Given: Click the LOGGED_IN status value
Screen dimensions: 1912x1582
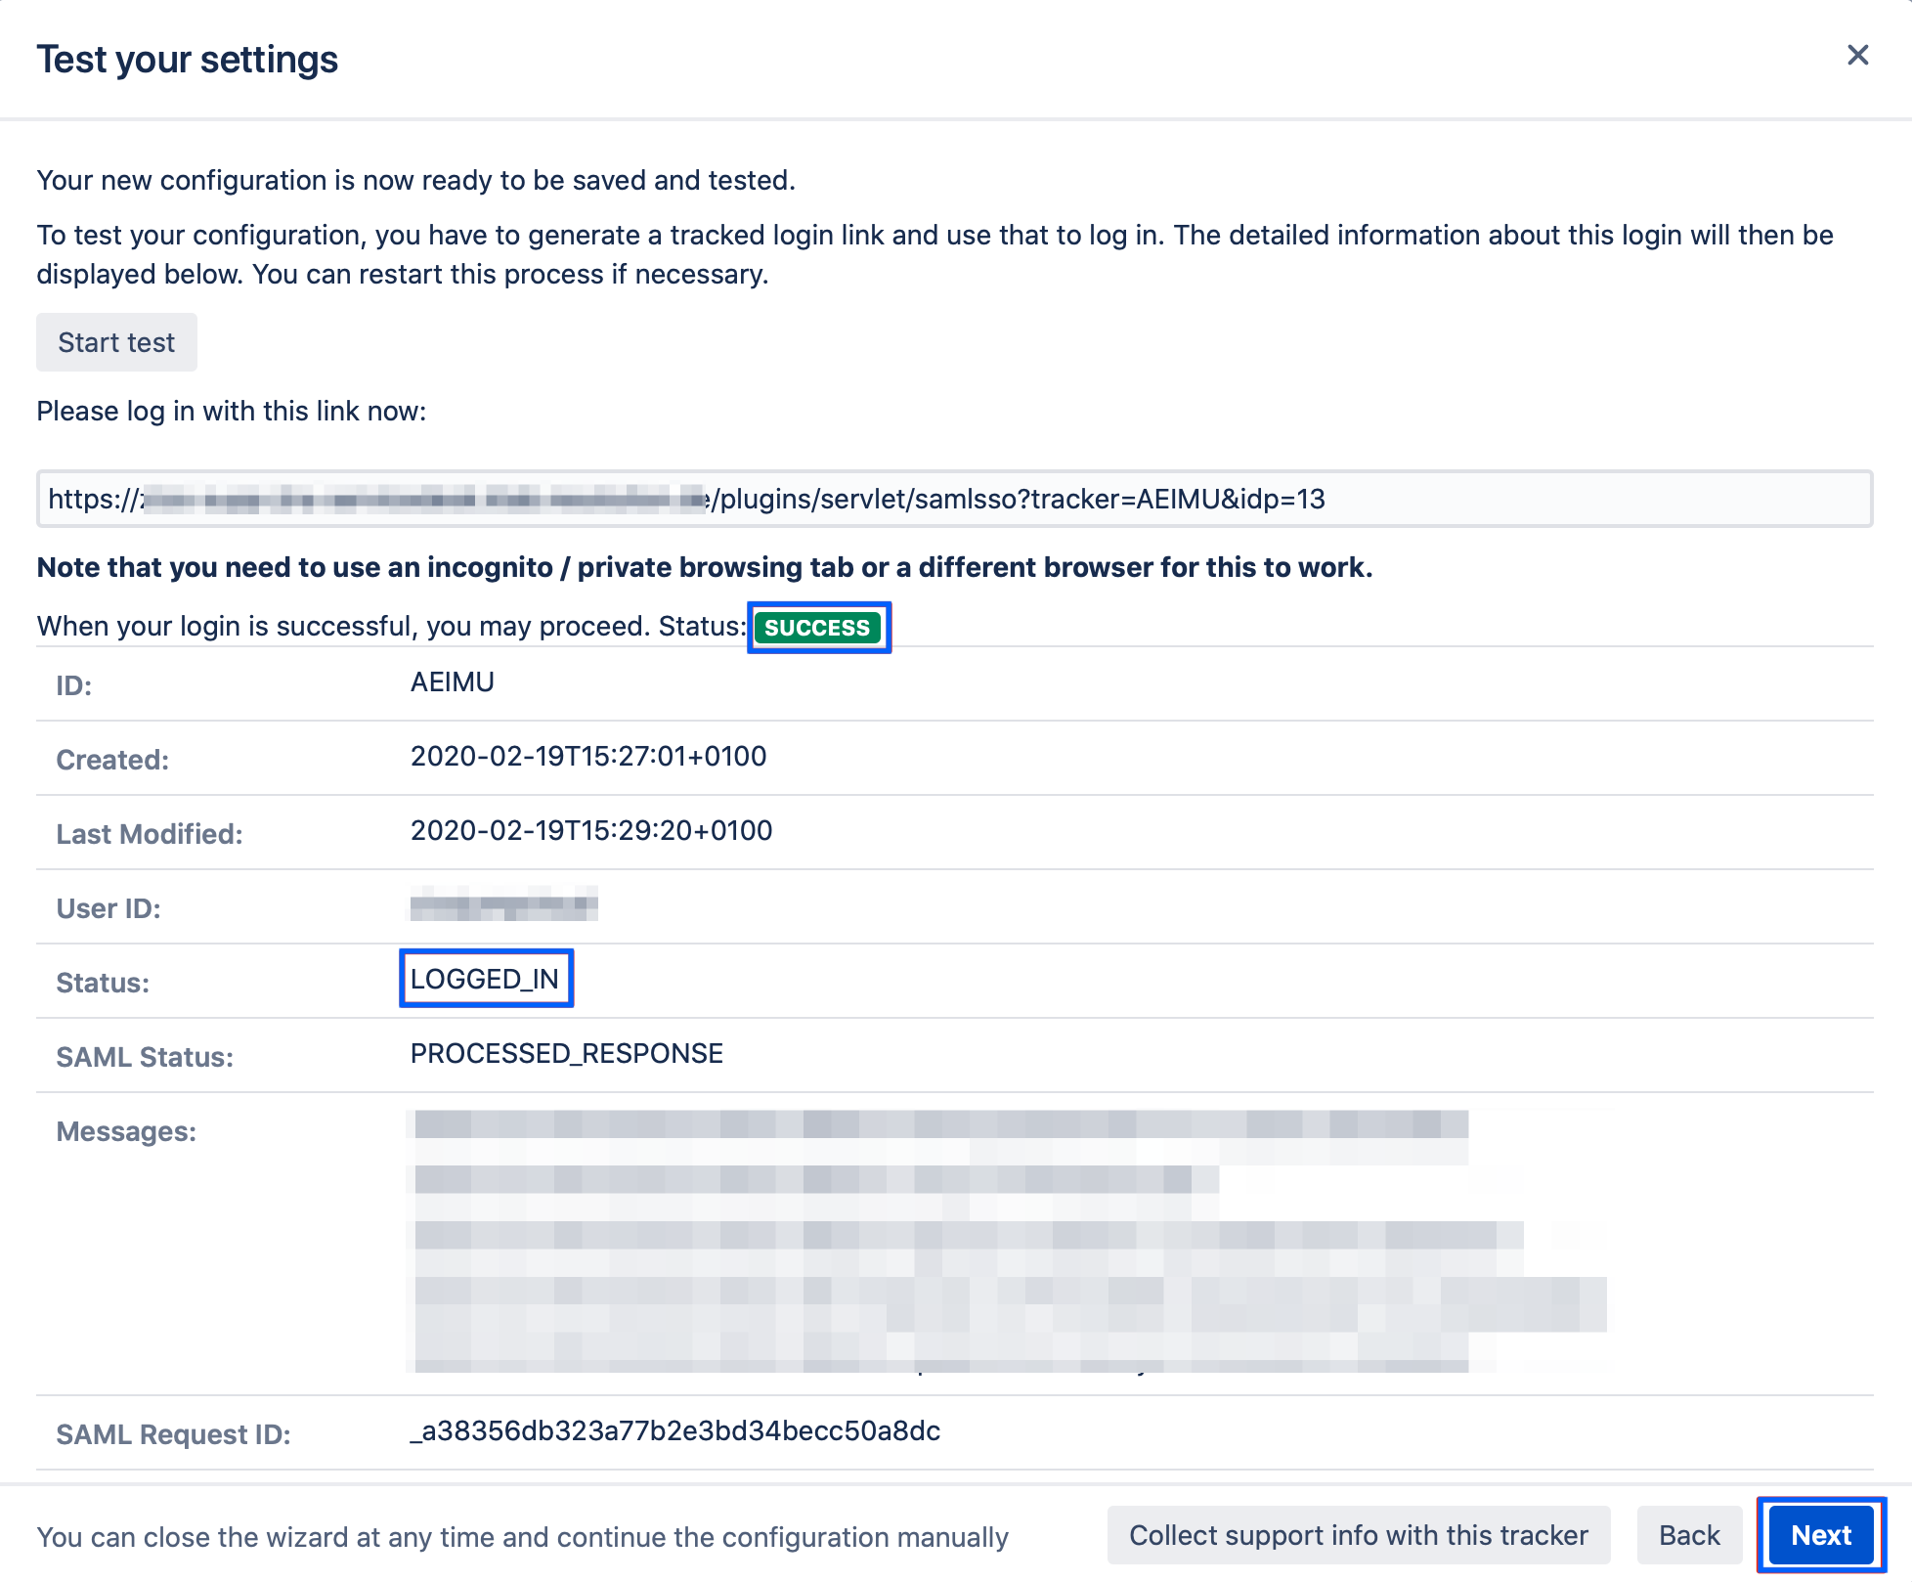Looking at the screenshot, I should pos(485,979).
